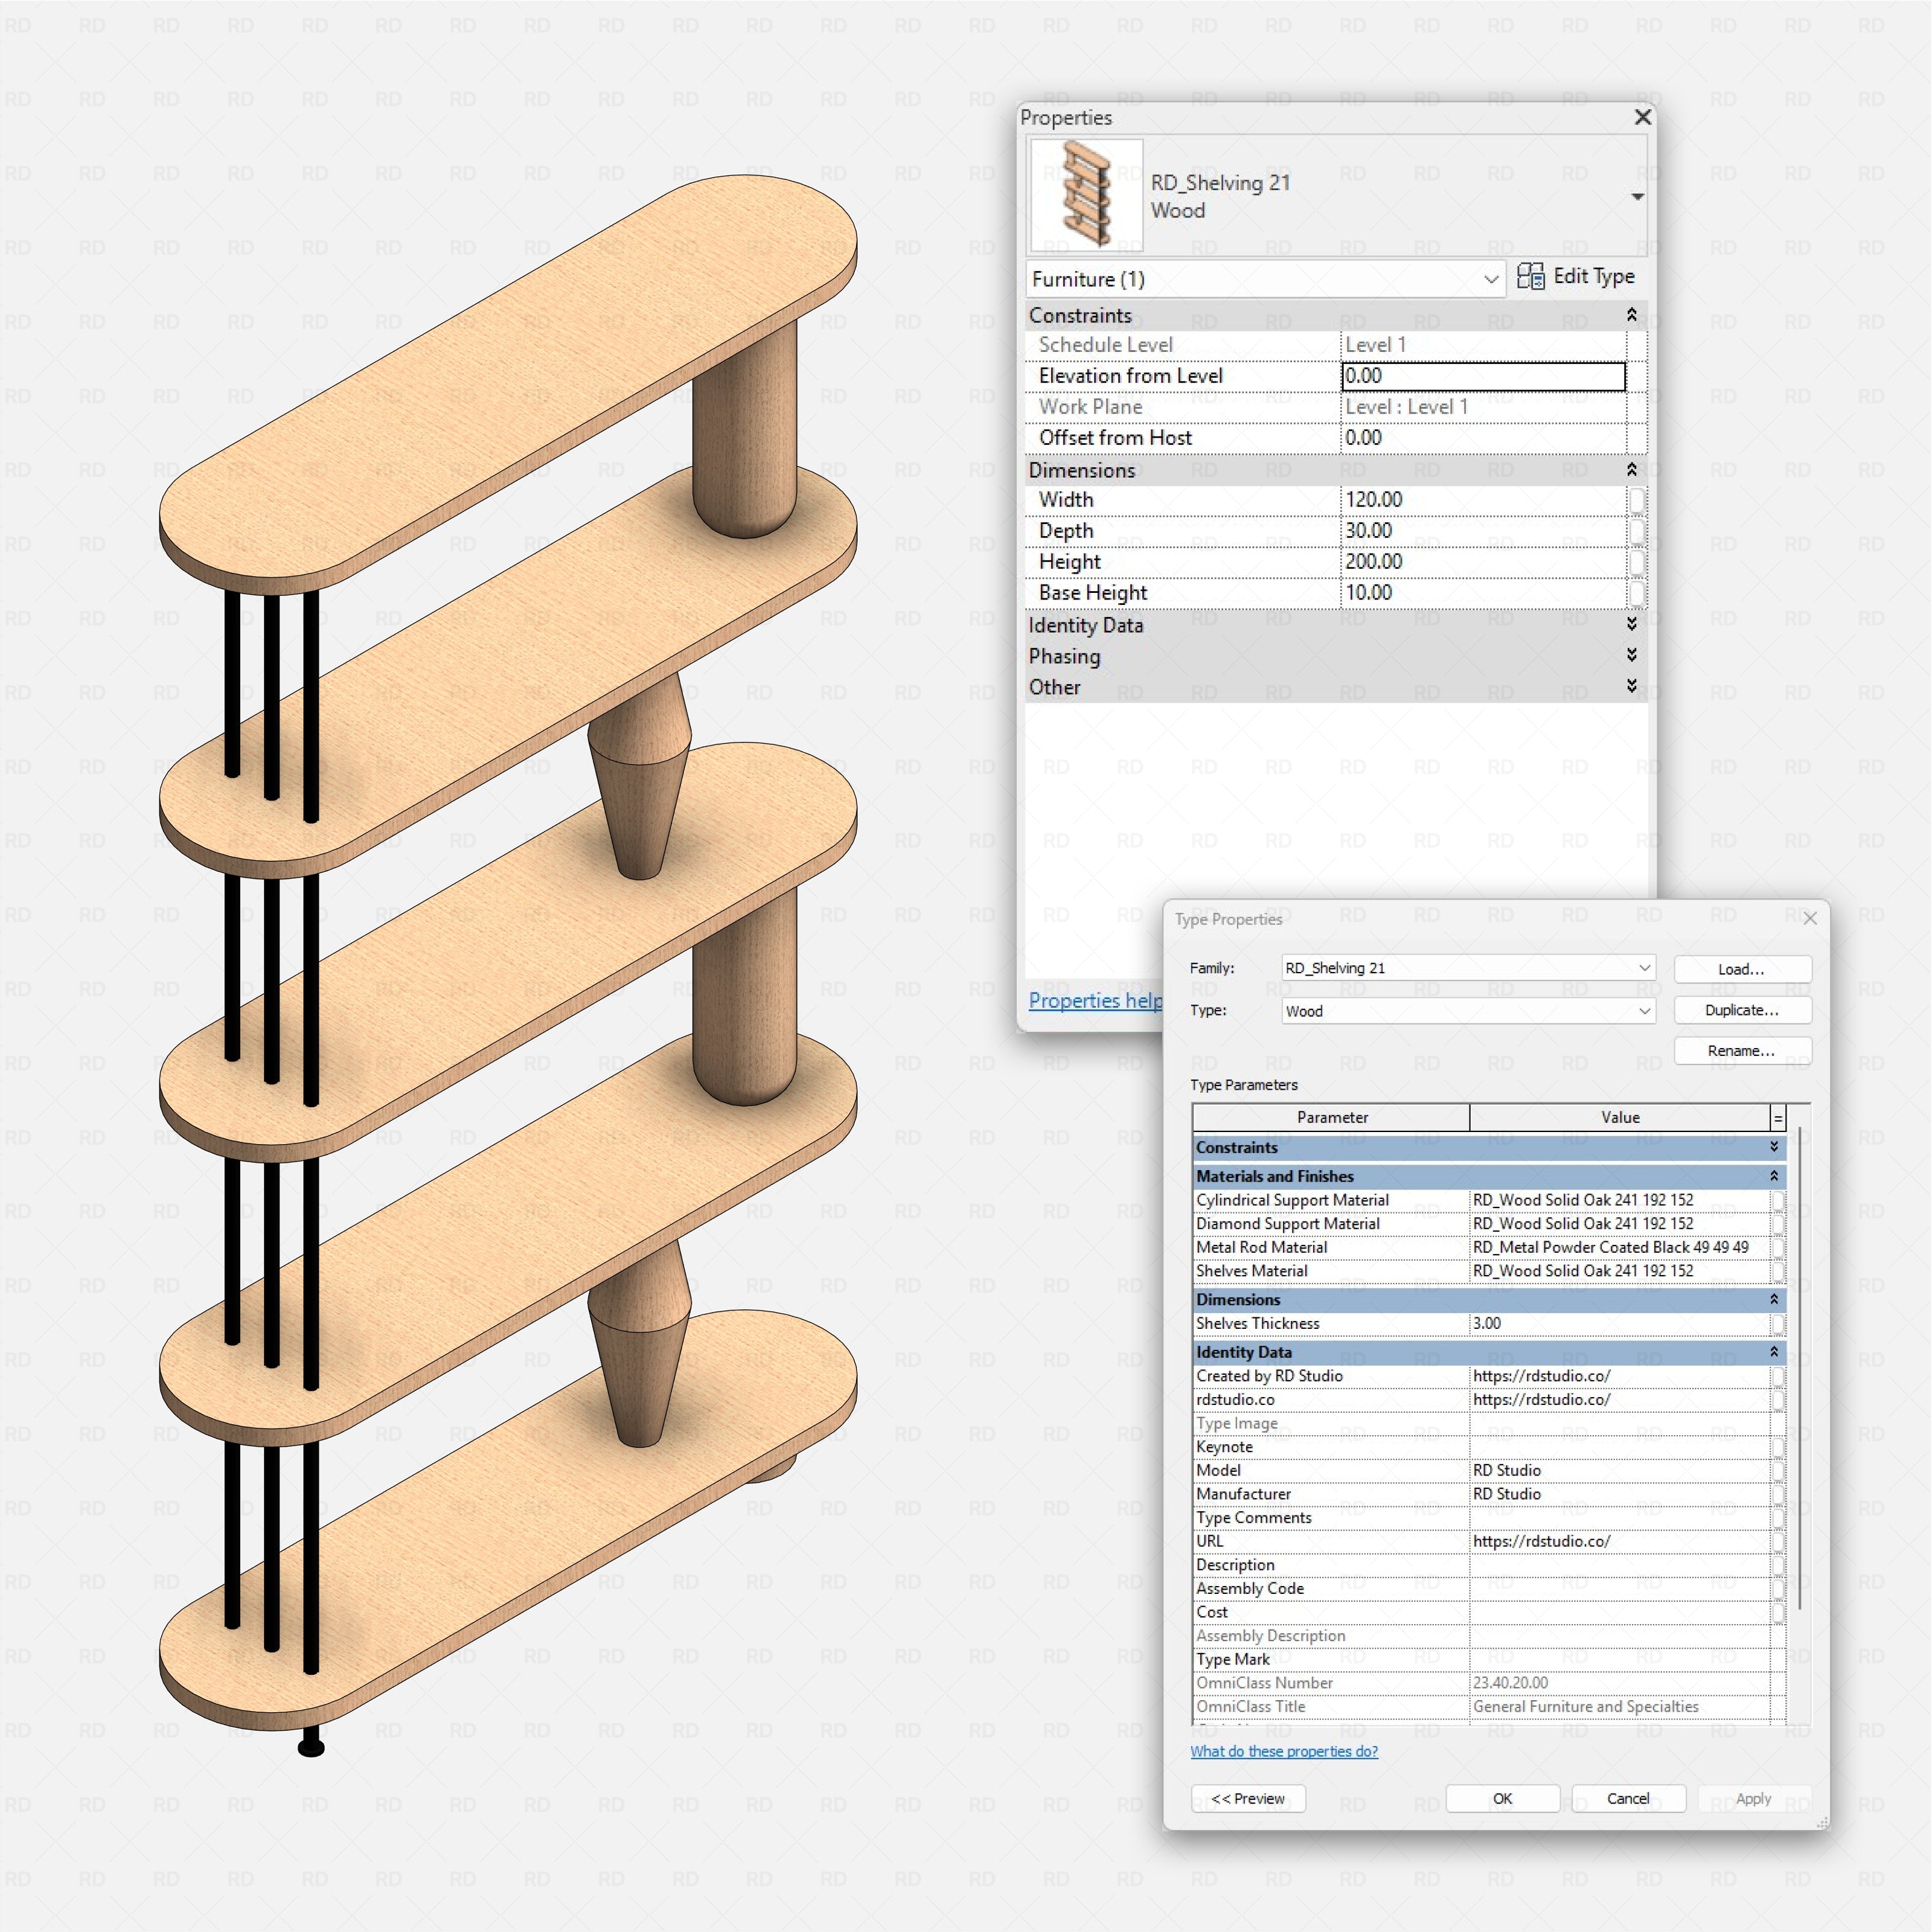Click the rdstudio.co parameter value
The width and height of the screenshot is (1932, 1932).
point(1620,1400)
